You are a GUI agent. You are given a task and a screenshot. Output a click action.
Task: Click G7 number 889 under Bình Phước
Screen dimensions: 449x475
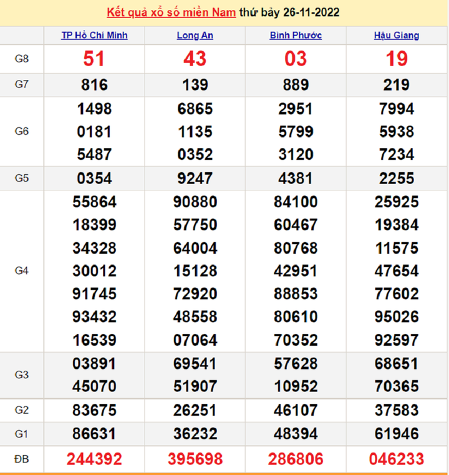coord(296,85)
